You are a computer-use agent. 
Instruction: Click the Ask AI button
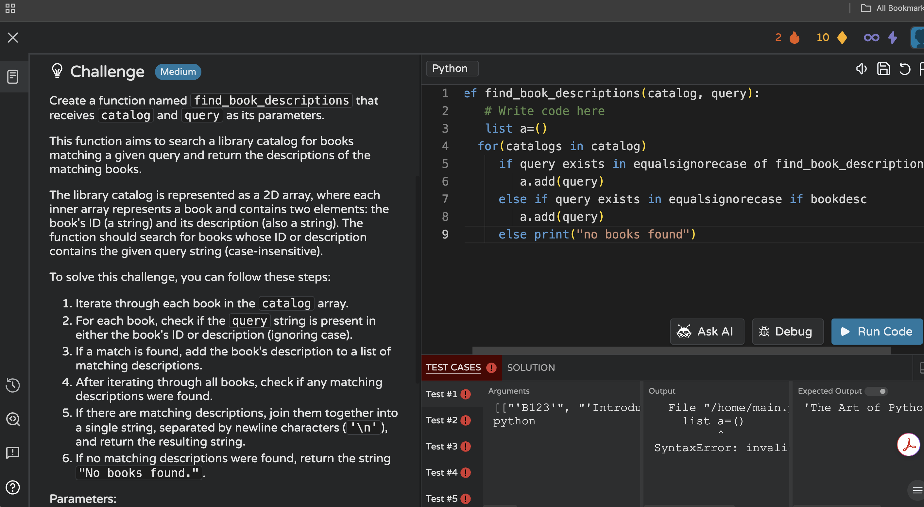click(x=707, y=332)
